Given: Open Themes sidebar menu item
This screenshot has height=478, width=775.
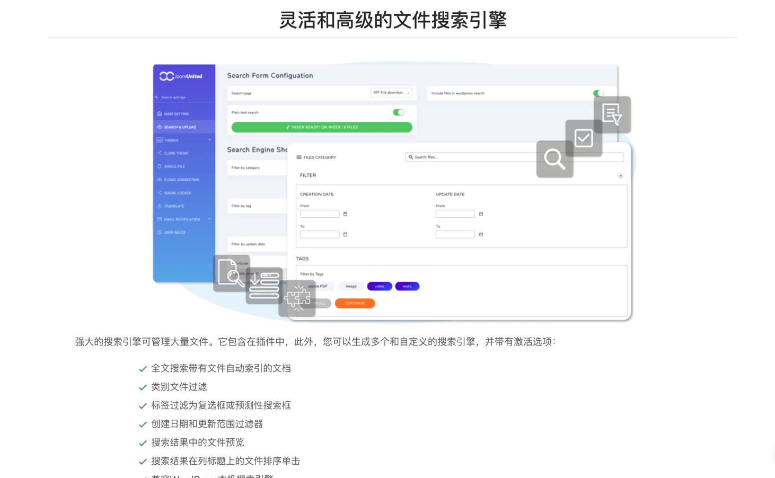Looking at the screenshot, I should click(171, 140).
